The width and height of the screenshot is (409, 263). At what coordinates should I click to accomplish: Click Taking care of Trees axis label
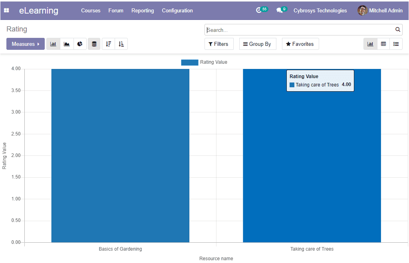pyautogui.click(x=312, y=249)
